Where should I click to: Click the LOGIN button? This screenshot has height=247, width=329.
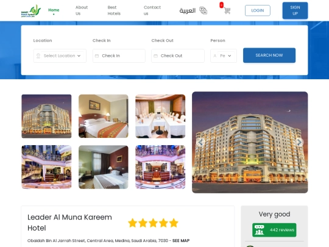pyautogui.click(x=258, y=10)
